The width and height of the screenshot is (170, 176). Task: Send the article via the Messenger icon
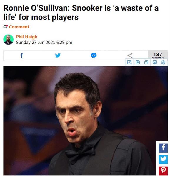(94, 55)
